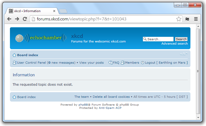Click the browser forward arrow

point(17,19)
